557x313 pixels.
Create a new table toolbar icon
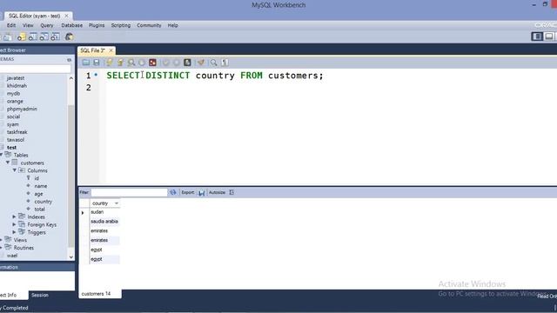[x=33, y=37]
